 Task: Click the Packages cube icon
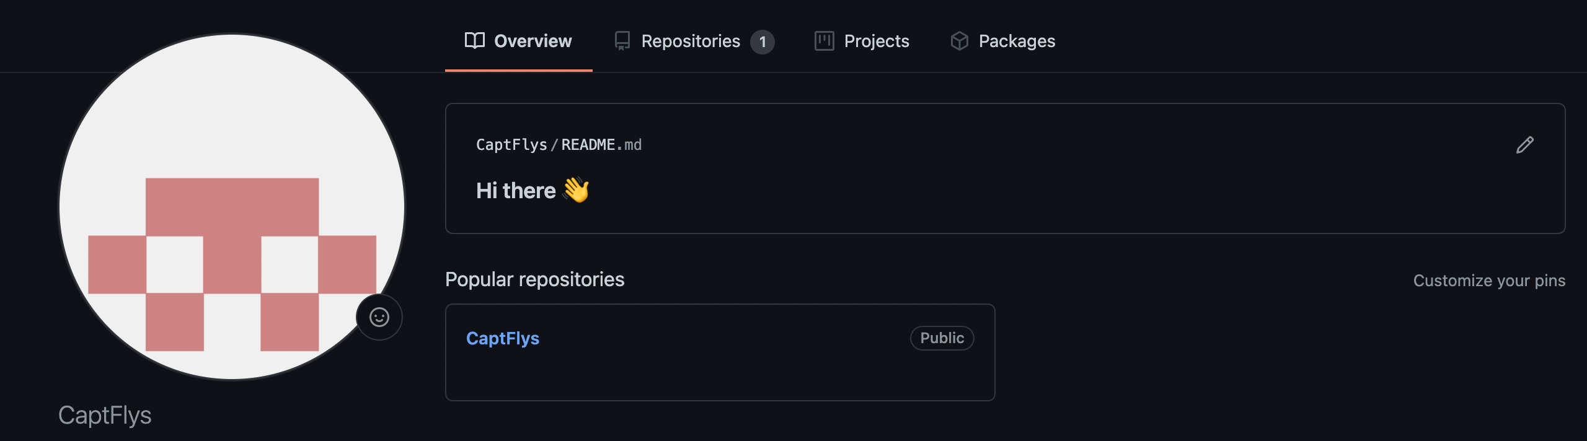(x=959, y=41)
